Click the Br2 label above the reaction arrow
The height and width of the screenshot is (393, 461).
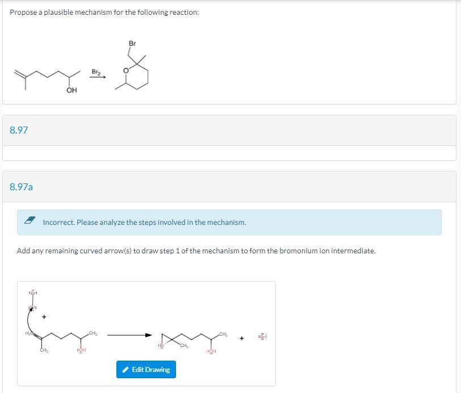tap(95, 71)
